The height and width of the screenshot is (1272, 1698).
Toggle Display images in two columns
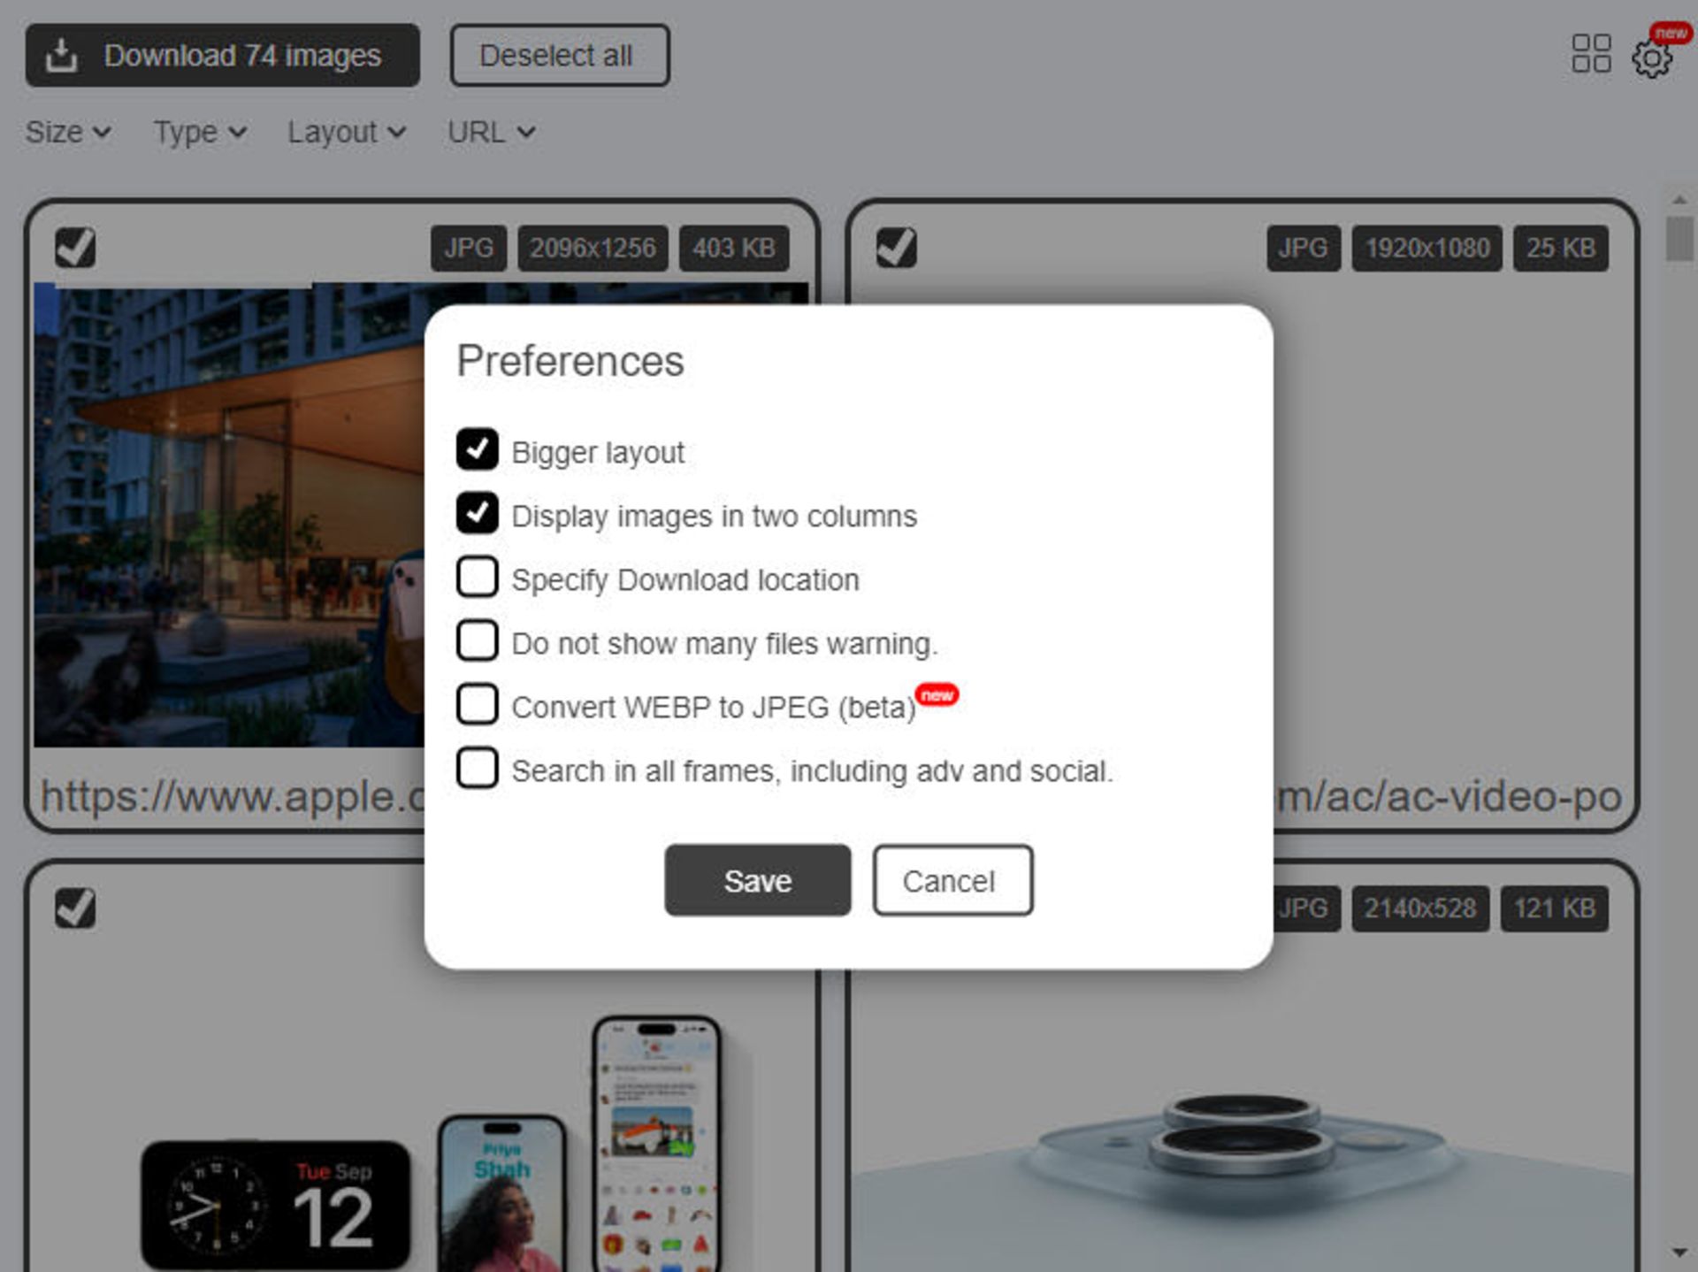click(x=478, y=513)
